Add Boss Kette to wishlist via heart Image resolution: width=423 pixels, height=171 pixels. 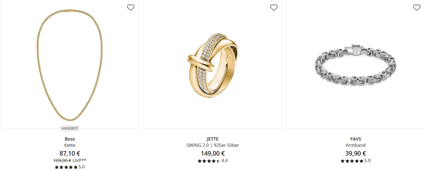(x=131, y=7)
